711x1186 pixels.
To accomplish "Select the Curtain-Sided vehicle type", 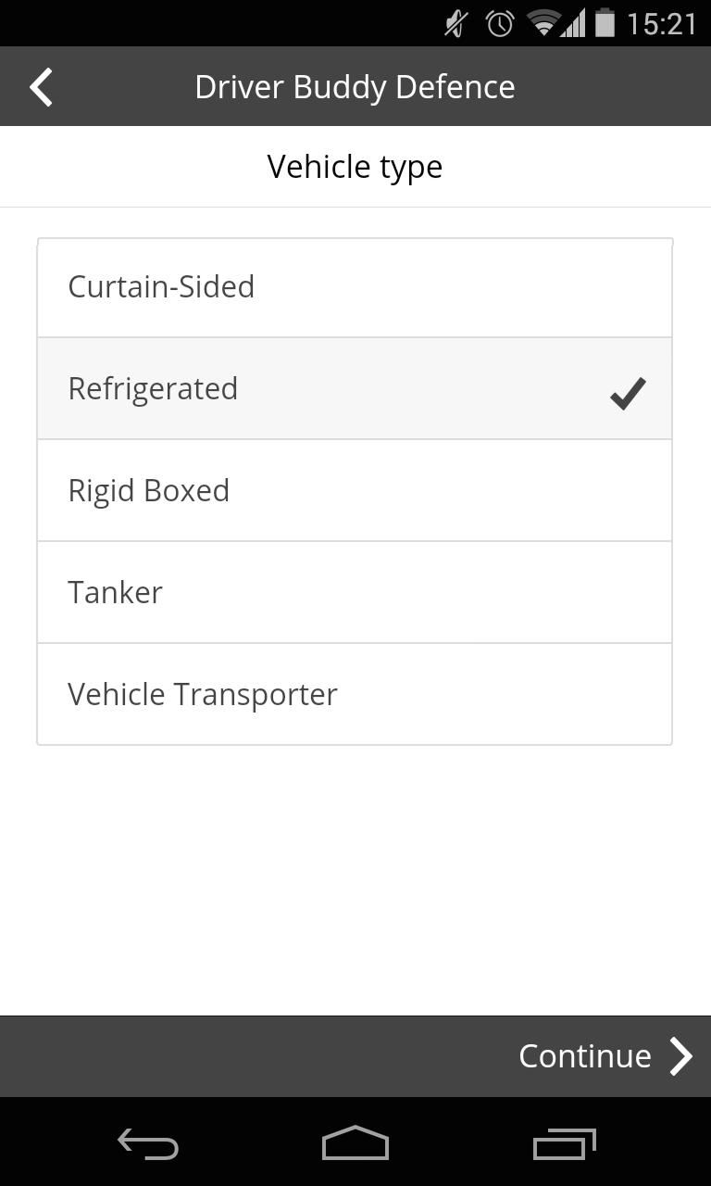I will (x=355, y=286).
